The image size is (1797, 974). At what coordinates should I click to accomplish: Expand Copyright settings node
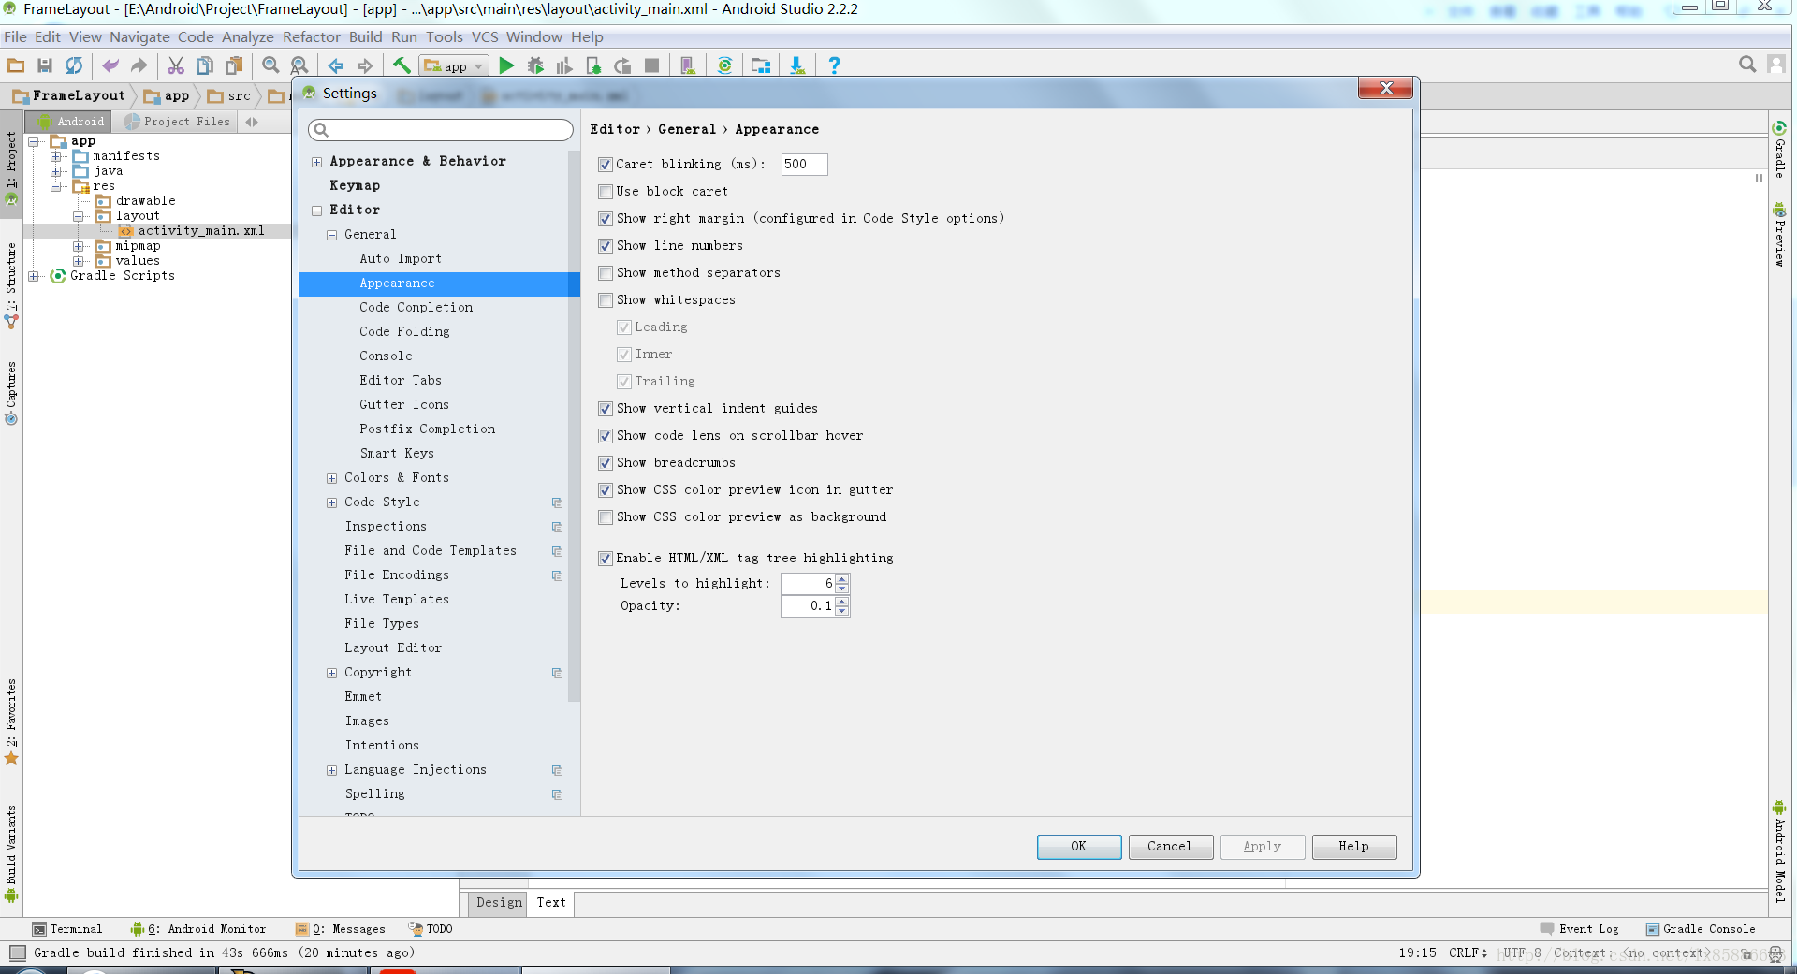[331, 673]
